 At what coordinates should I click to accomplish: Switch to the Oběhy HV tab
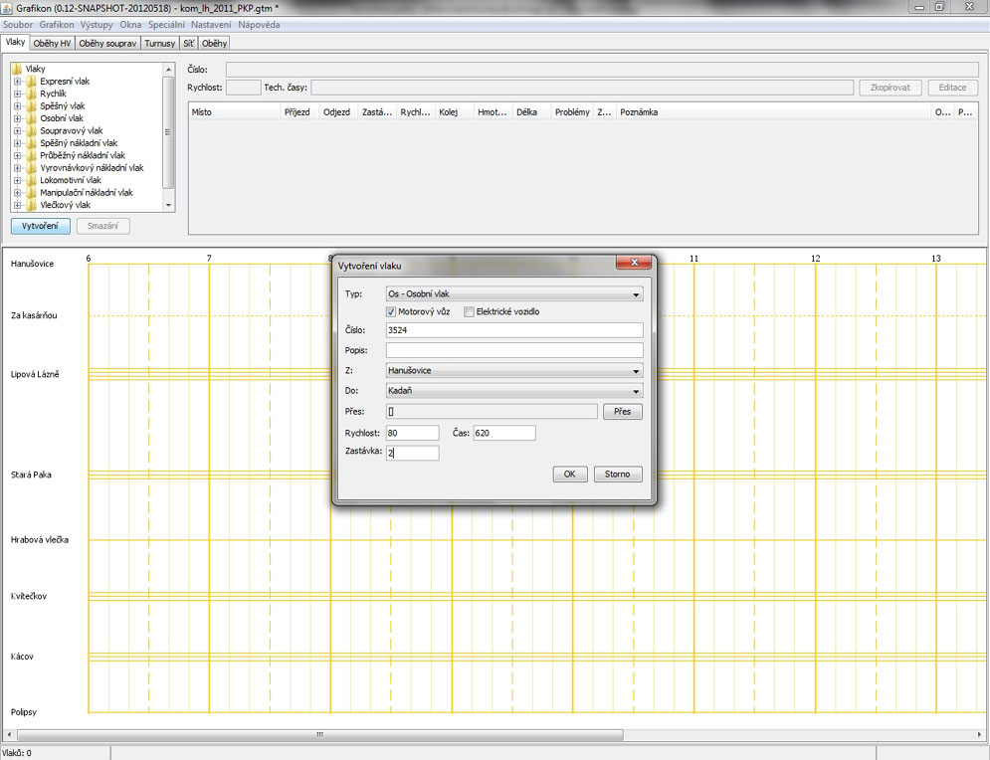tap(53, 44)
